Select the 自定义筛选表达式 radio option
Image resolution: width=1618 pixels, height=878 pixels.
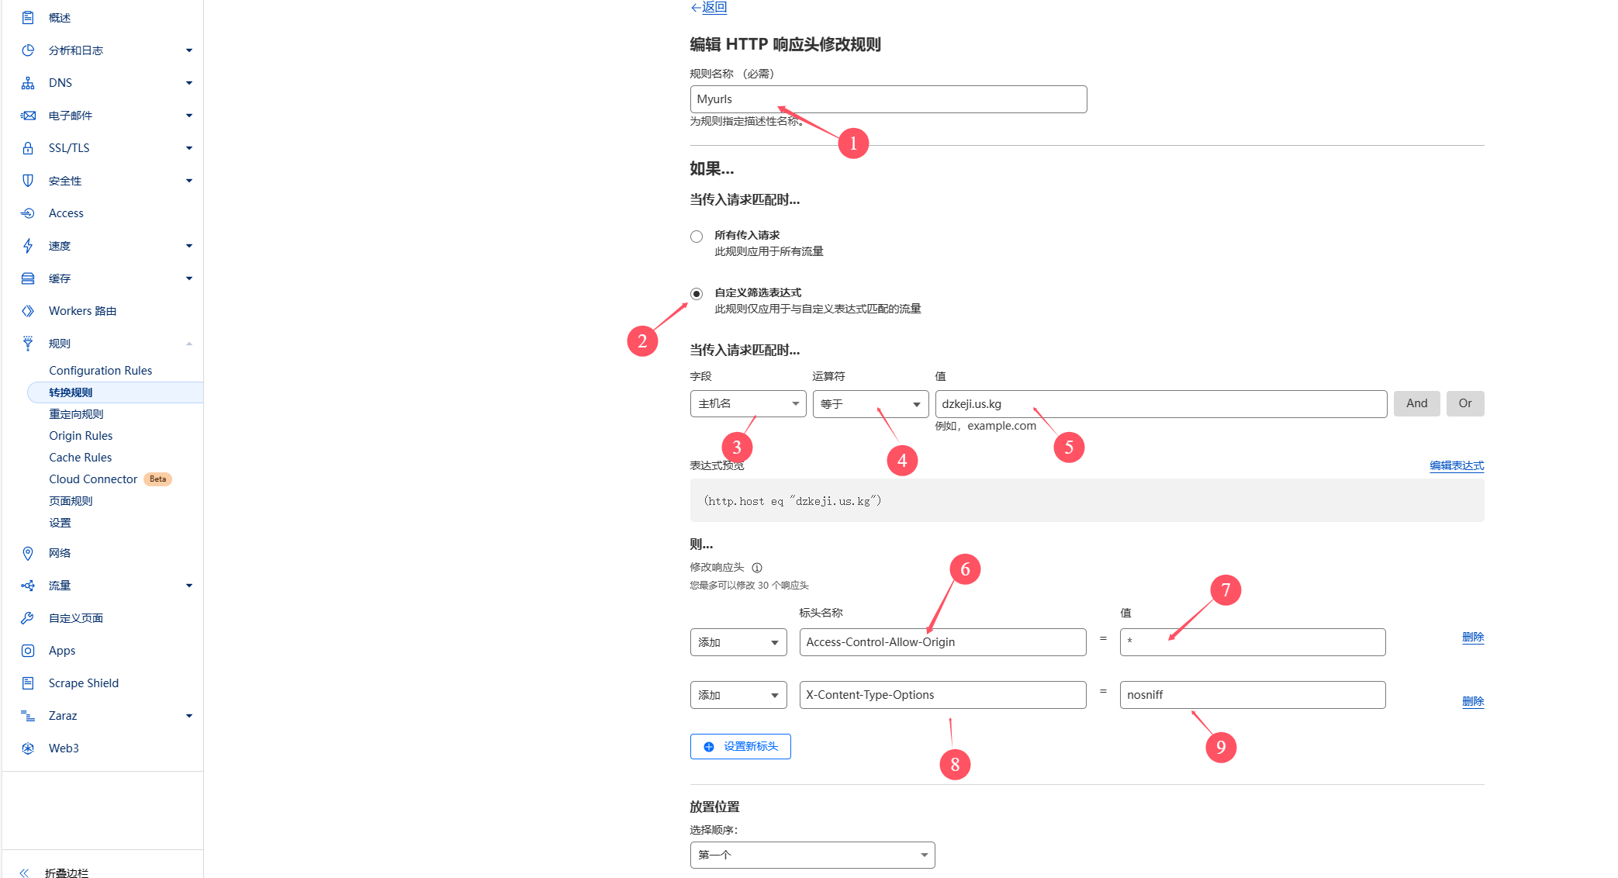click(697, 293)
